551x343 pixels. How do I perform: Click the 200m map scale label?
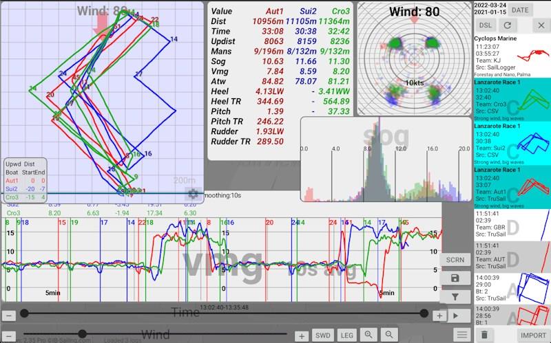pos(184,180)
